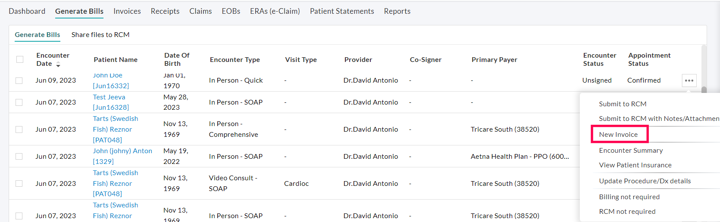Open the Reports tab
Image resolution: width=720 pixels, height=222 pixels.
coord(397,11)
